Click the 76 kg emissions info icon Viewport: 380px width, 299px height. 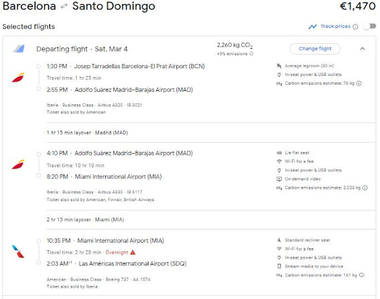point(359,84)
